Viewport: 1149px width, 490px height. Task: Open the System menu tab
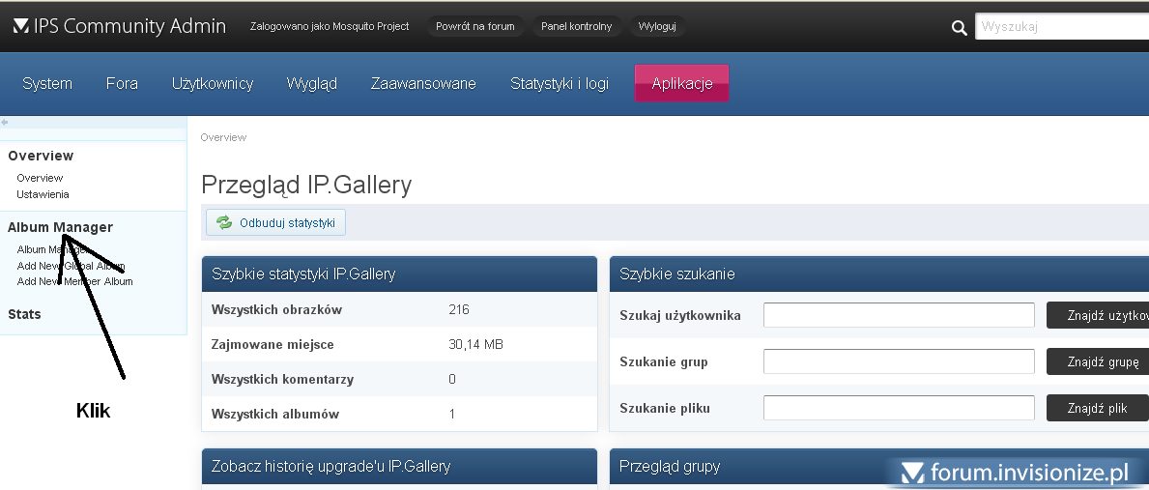[x=47, y=83]
